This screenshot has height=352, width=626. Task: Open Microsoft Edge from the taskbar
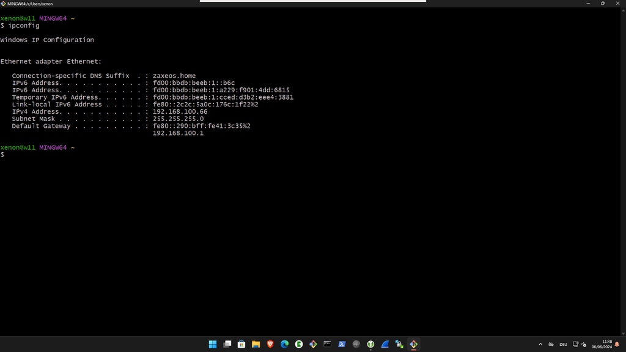pyautogui.click(x=284, y=344)
